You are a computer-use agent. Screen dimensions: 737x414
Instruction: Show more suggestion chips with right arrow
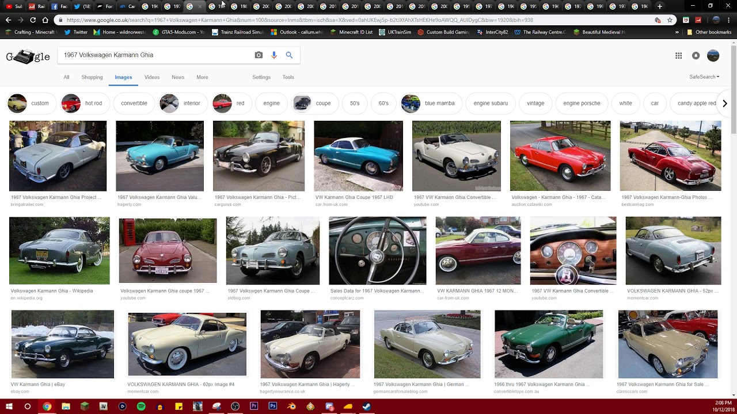(x=724, y=103)
